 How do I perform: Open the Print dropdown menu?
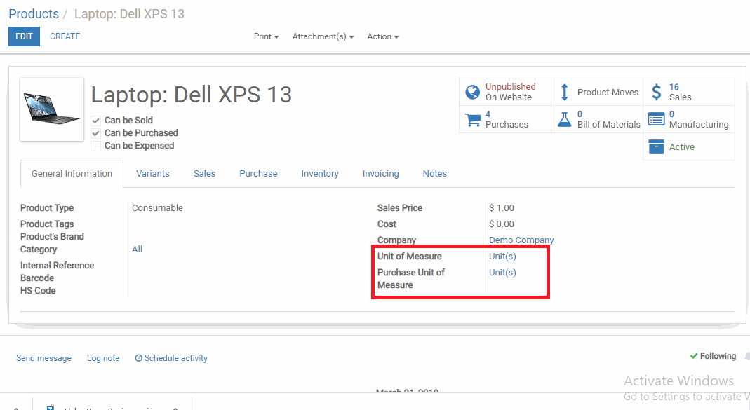point(267,36)
